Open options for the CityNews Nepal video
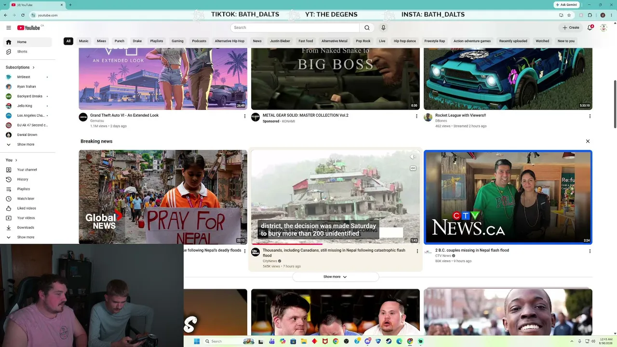 pos(417,251)
